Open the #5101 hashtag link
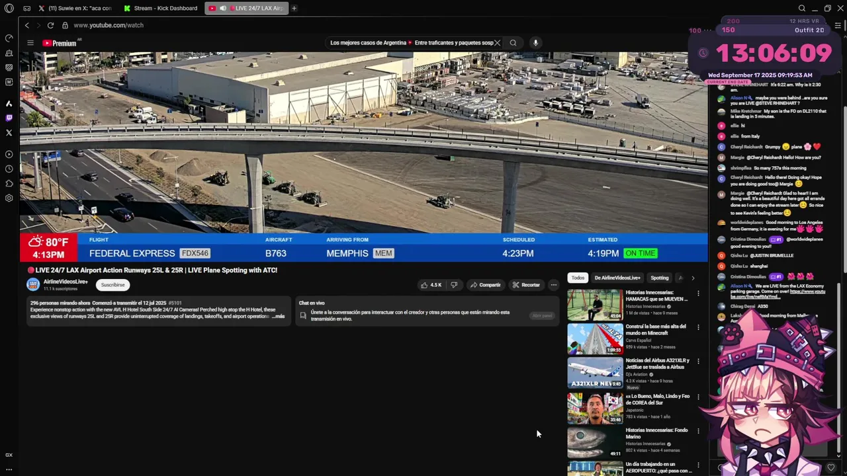 click(175, 303)
